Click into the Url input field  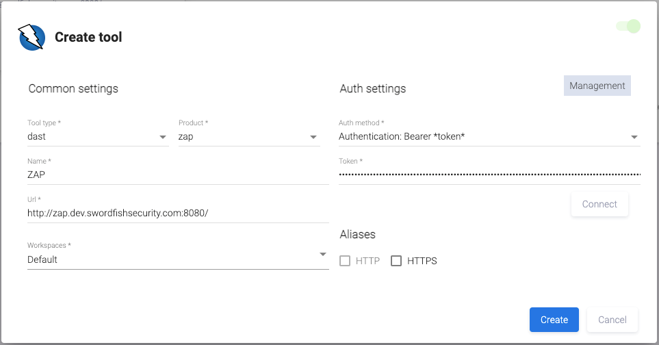coord(178,213)
